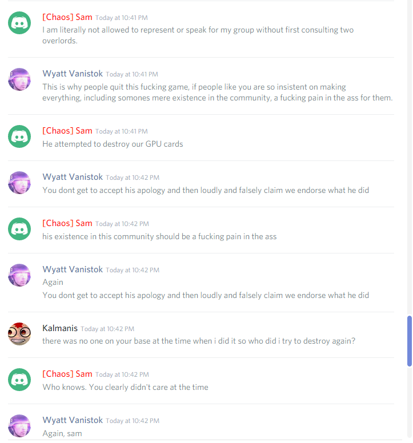
Task: Click Wyatt's avatar beside the two-line 'Again' message
Action: pyautogui.click(x=19, y=275)
